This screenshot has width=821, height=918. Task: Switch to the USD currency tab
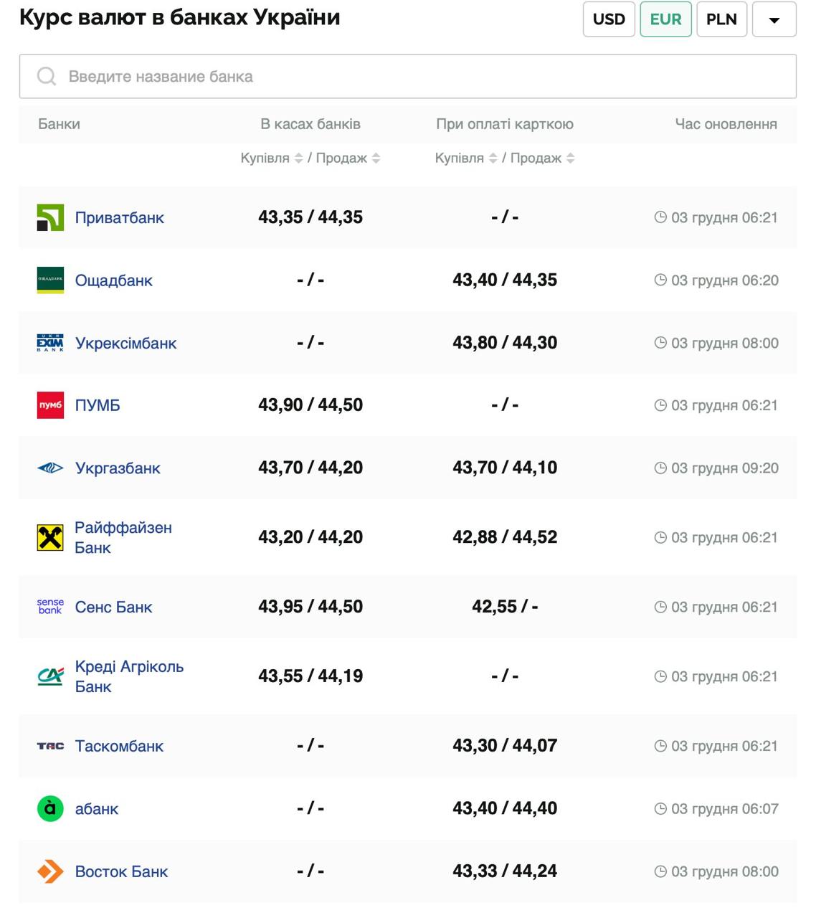(x=609, y=19)
